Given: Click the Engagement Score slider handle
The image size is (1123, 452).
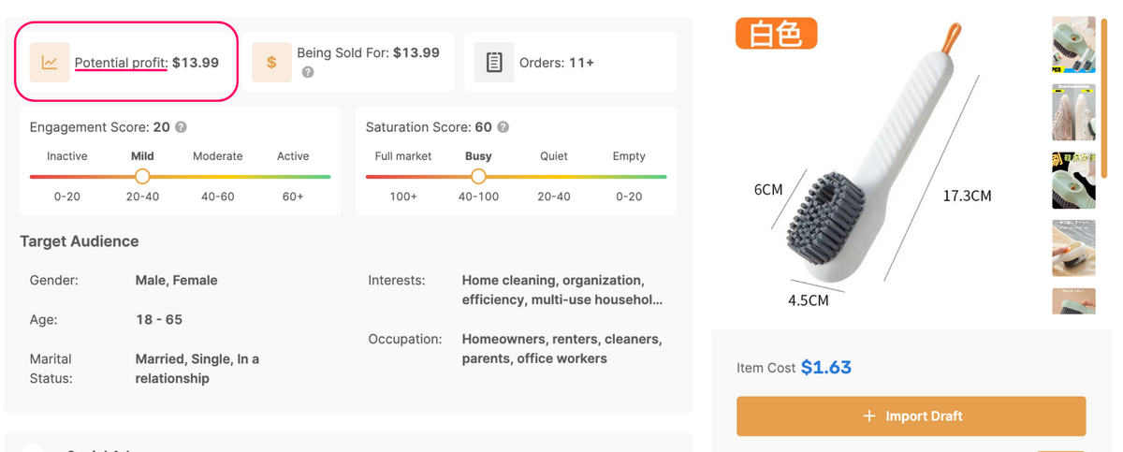Looking at the screenshot, I should click(142, 176).
